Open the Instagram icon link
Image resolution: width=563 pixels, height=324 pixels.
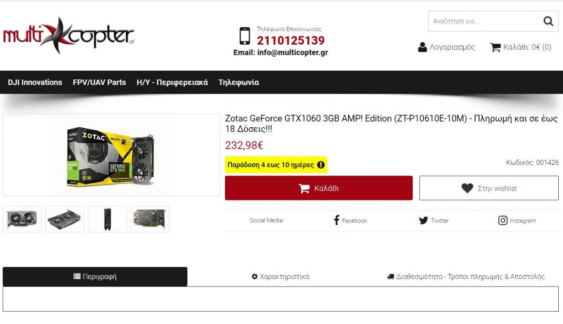(x=502, y=220)
